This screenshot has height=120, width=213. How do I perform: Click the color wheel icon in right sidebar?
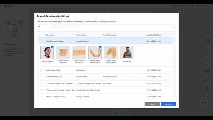pyautogui.click(x=208, y=32)
